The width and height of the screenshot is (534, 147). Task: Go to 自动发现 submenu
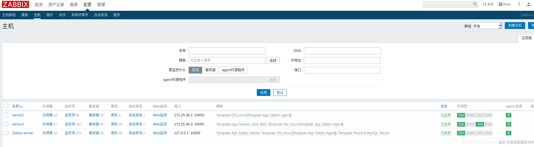[x=101, y=15]
